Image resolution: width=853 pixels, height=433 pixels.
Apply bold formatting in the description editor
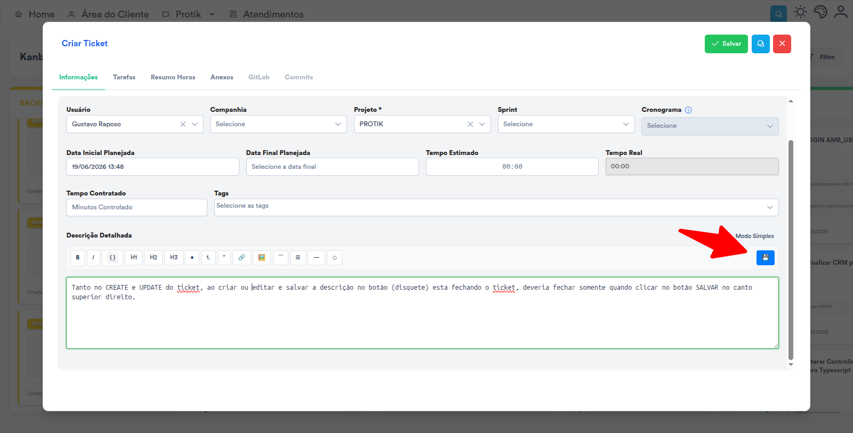[x=77, y=258]
